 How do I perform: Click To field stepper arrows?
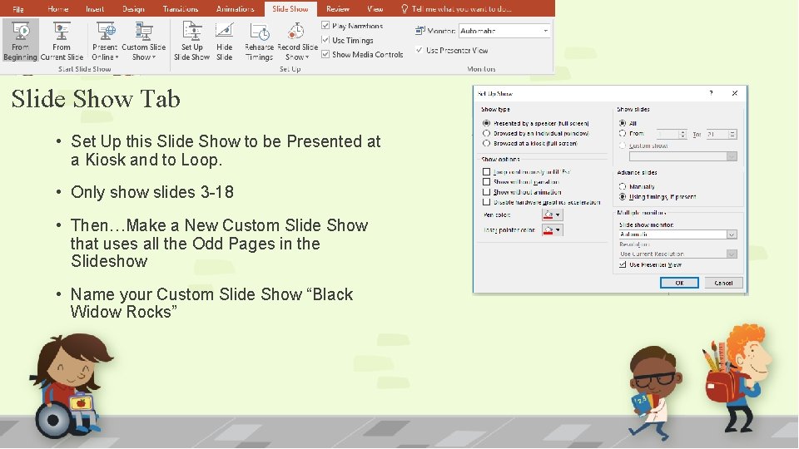click(732, 134)
